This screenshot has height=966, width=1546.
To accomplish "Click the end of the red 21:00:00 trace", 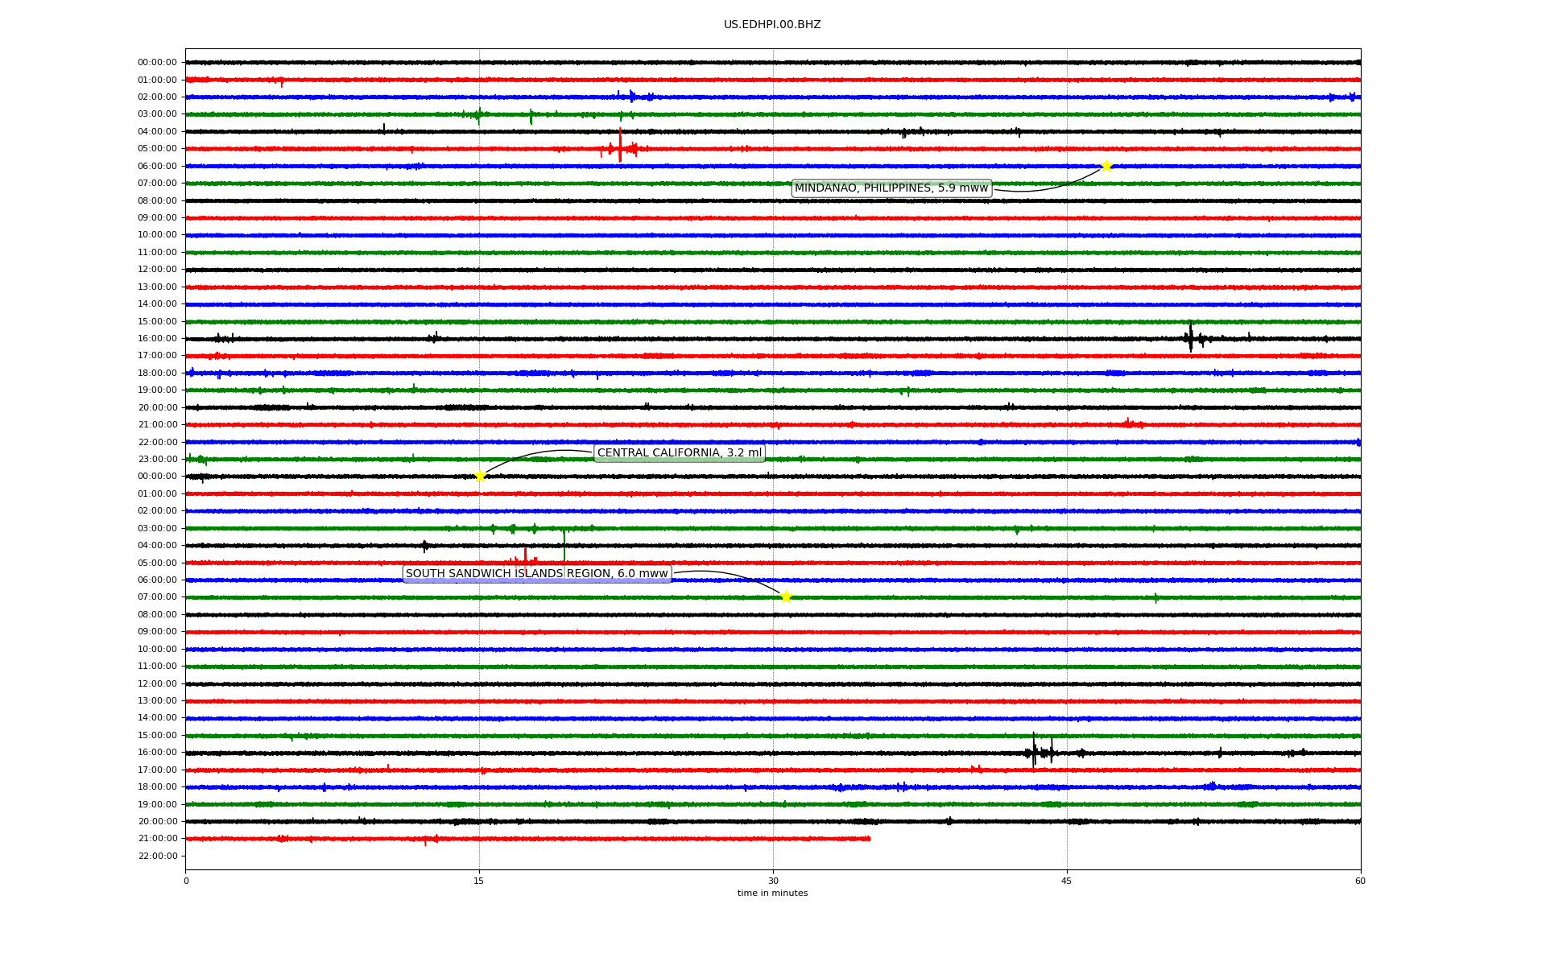I will pyautogui.click(x=869, y=839).
